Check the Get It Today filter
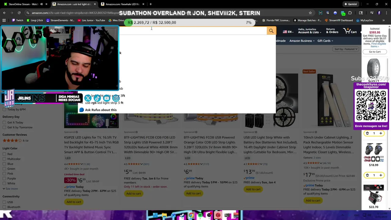Screen dimensions: 391x220 4,123
